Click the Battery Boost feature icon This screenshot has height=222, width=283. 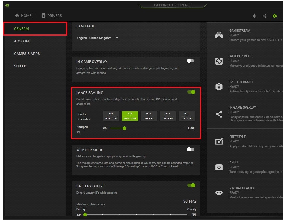pyautogui.click(x=219, y=87)
